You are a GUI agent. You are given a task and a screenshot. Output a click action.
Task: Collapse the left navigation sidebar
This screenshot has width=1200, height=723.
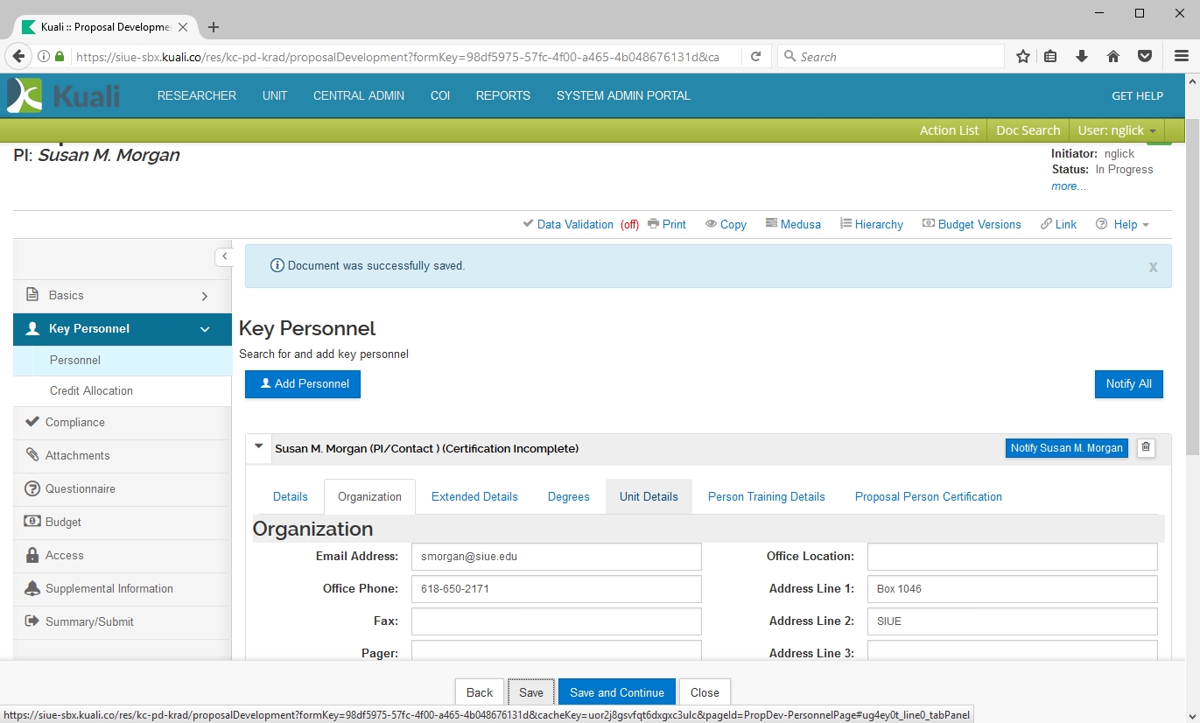224,256
